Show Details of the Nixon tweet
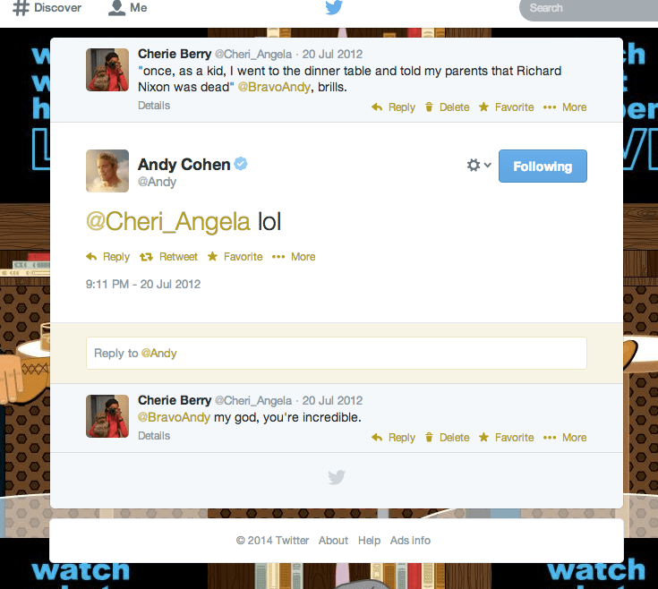The width and height of the screenshot is (658, 589). click(x=154, y=106)
